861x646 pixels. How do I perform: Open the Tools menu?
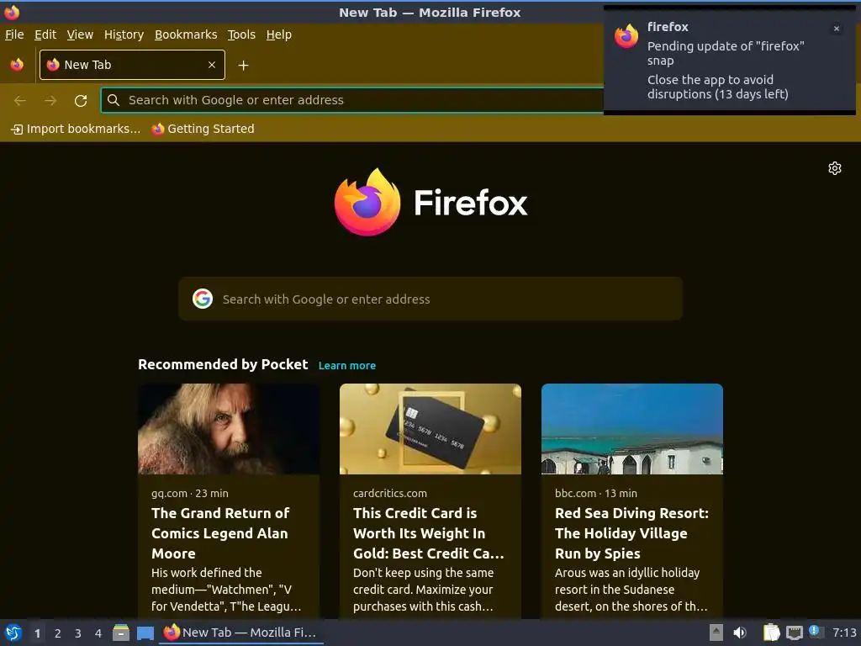pyautogui.click(x=241, y=34)
